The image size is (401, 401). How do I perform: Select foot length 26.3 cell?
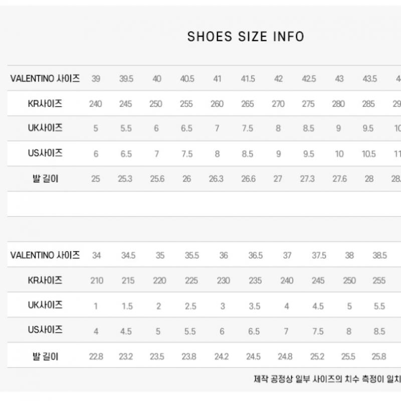click(x=216, y=179)
